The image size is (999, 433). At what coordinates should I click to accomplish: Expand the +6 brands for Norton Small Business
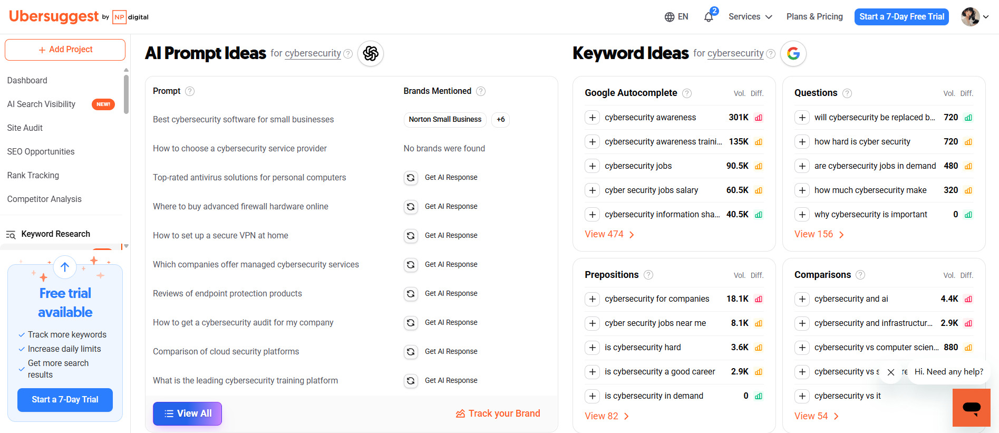pos(500,120)
